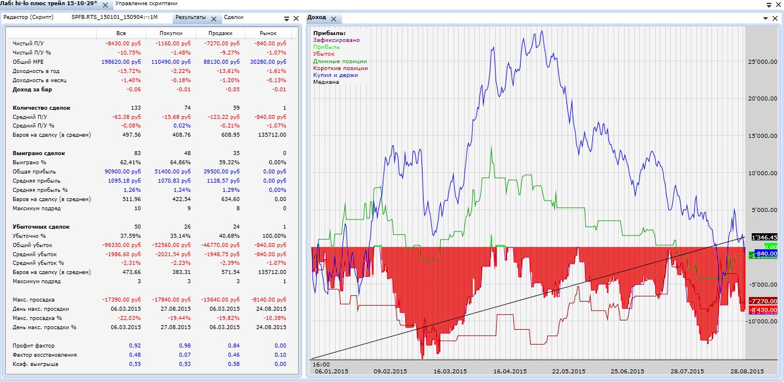Image resolution: width=784 pixels, height=382 pixels.
Task: Select the 62,41% win rate cell
Action: (x=131, y=163)
